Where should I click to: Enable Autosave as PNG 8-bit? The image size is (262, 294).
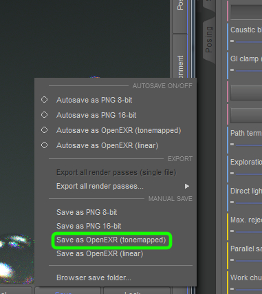[x=44, y=100]
